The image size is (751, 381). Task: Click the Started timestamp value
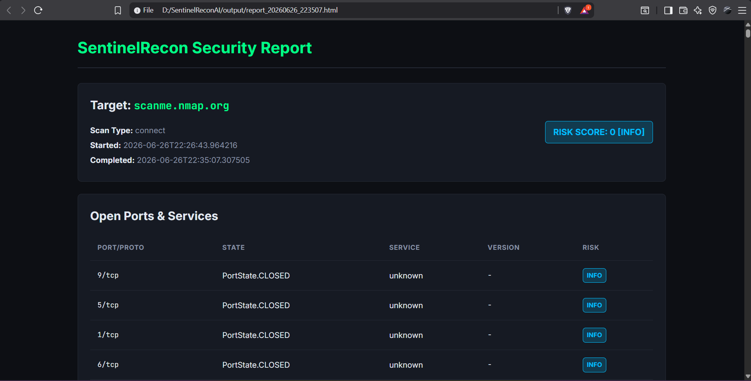click(180, 145)
